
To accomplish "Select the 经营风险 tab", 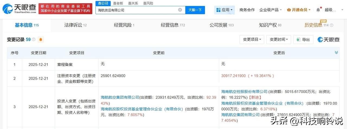I will [124, 25].
